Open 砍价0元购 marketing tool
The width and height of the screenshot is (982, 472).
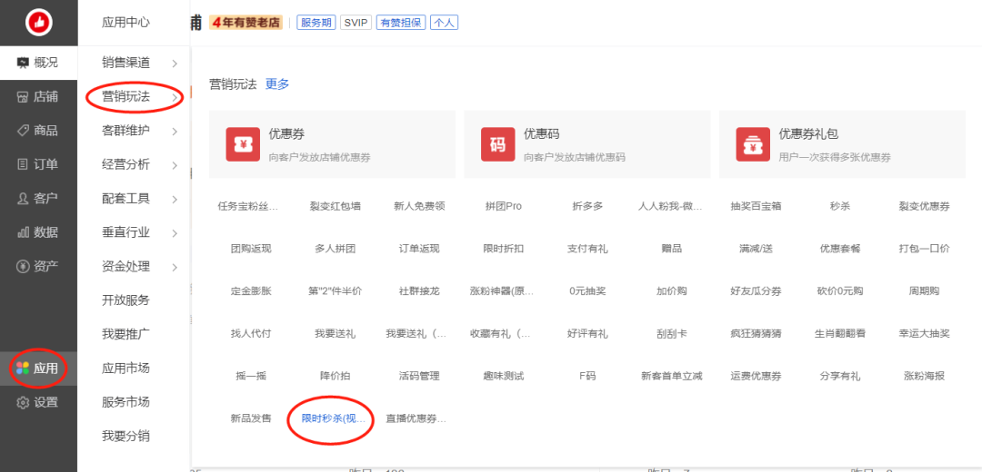(840, 291)
